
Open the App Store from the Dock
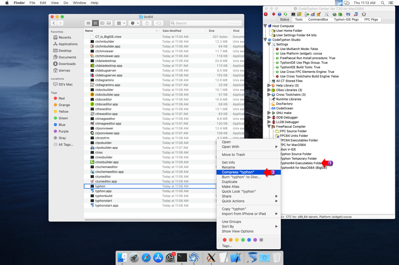coord(158,258)
